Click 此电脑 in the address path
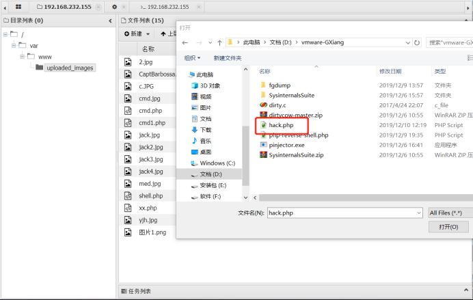Screen dimensions: 473x300 click(x=252, y=42)
